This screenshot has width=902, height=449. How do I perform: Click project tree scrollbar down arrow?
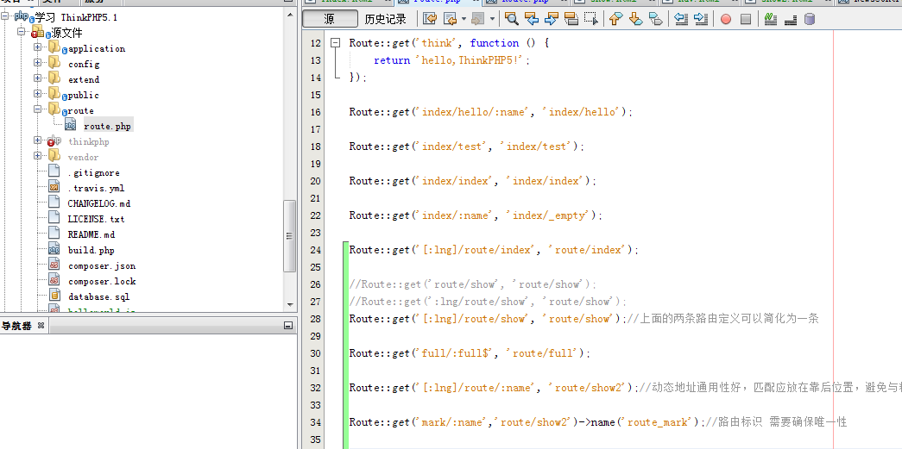pos(290,305)
